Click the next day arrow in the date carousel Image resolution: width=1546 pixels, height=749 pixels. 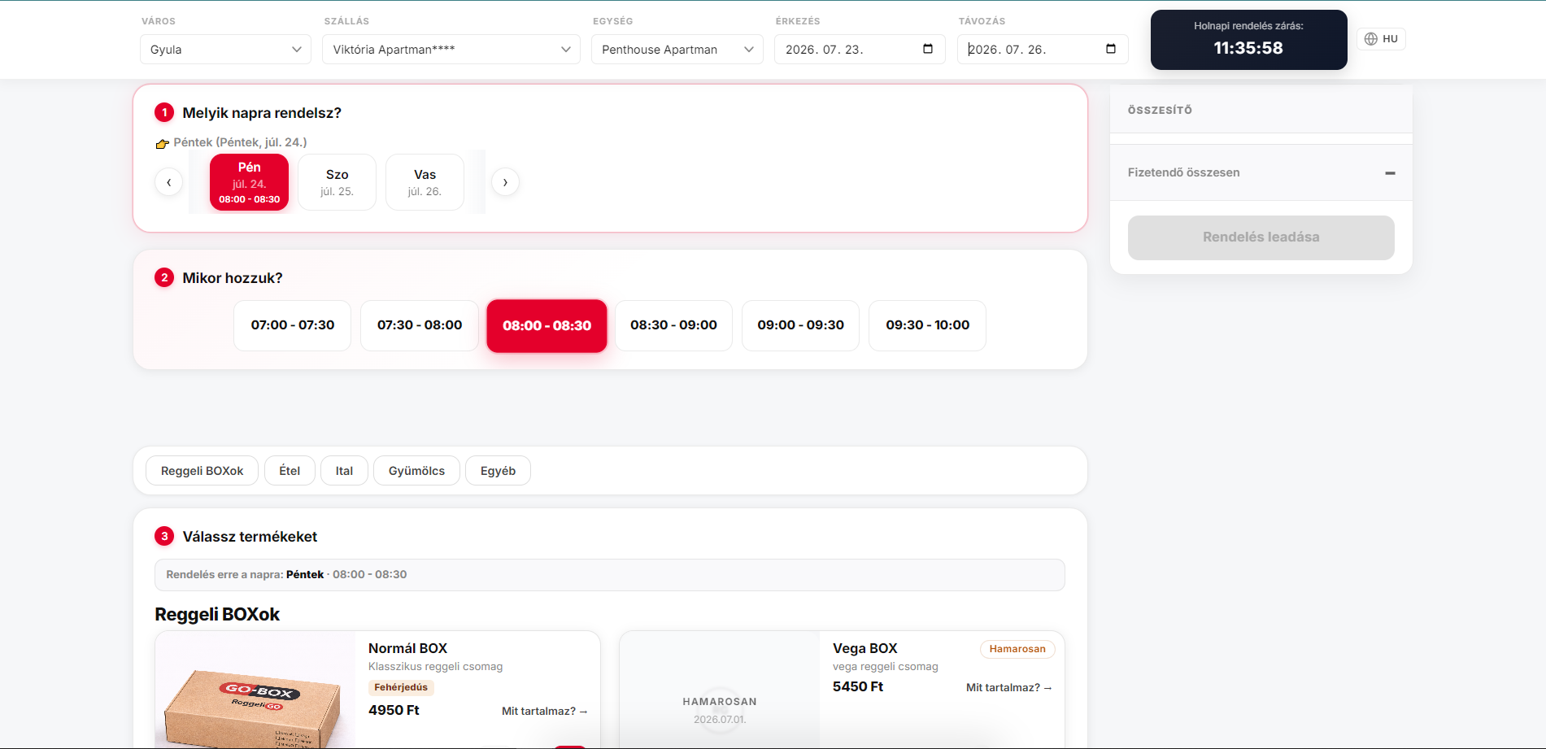pyautogui.click(x=505, y=182)
